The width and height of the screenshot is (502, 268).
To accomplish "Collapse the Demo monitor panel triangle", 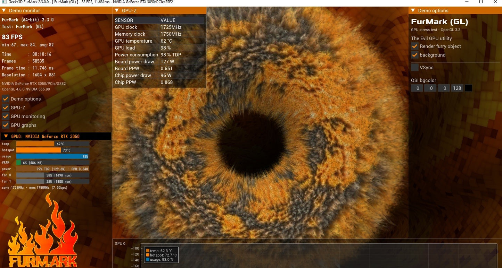I will (4, 10).
